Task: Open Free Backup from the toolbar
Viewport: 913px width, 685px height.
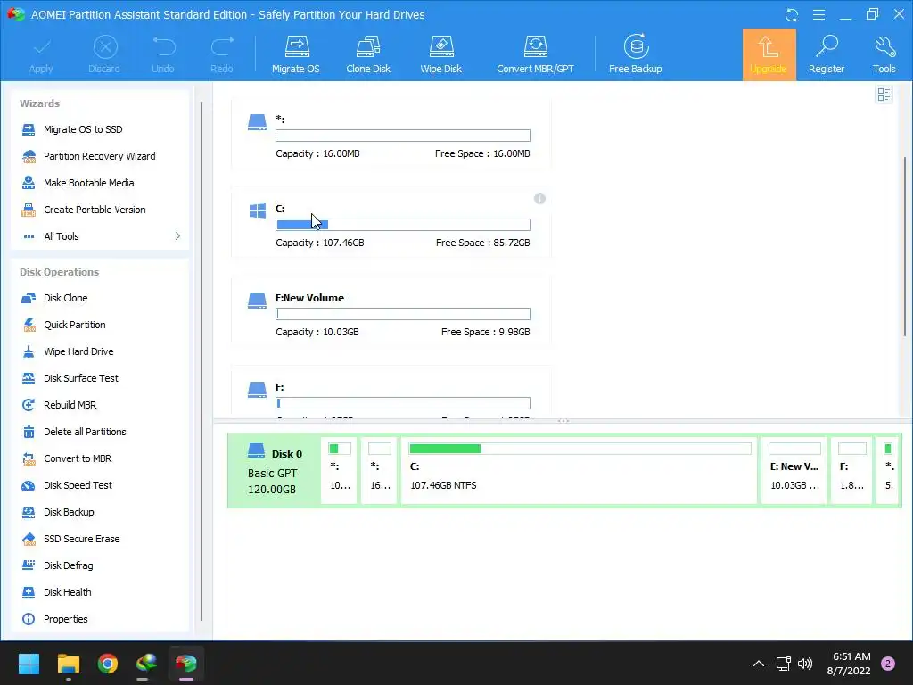Action: click(x=635, y=54)
